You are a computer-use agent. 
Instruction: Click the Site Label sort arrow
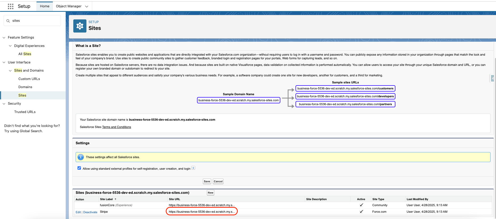pos(115,199)
